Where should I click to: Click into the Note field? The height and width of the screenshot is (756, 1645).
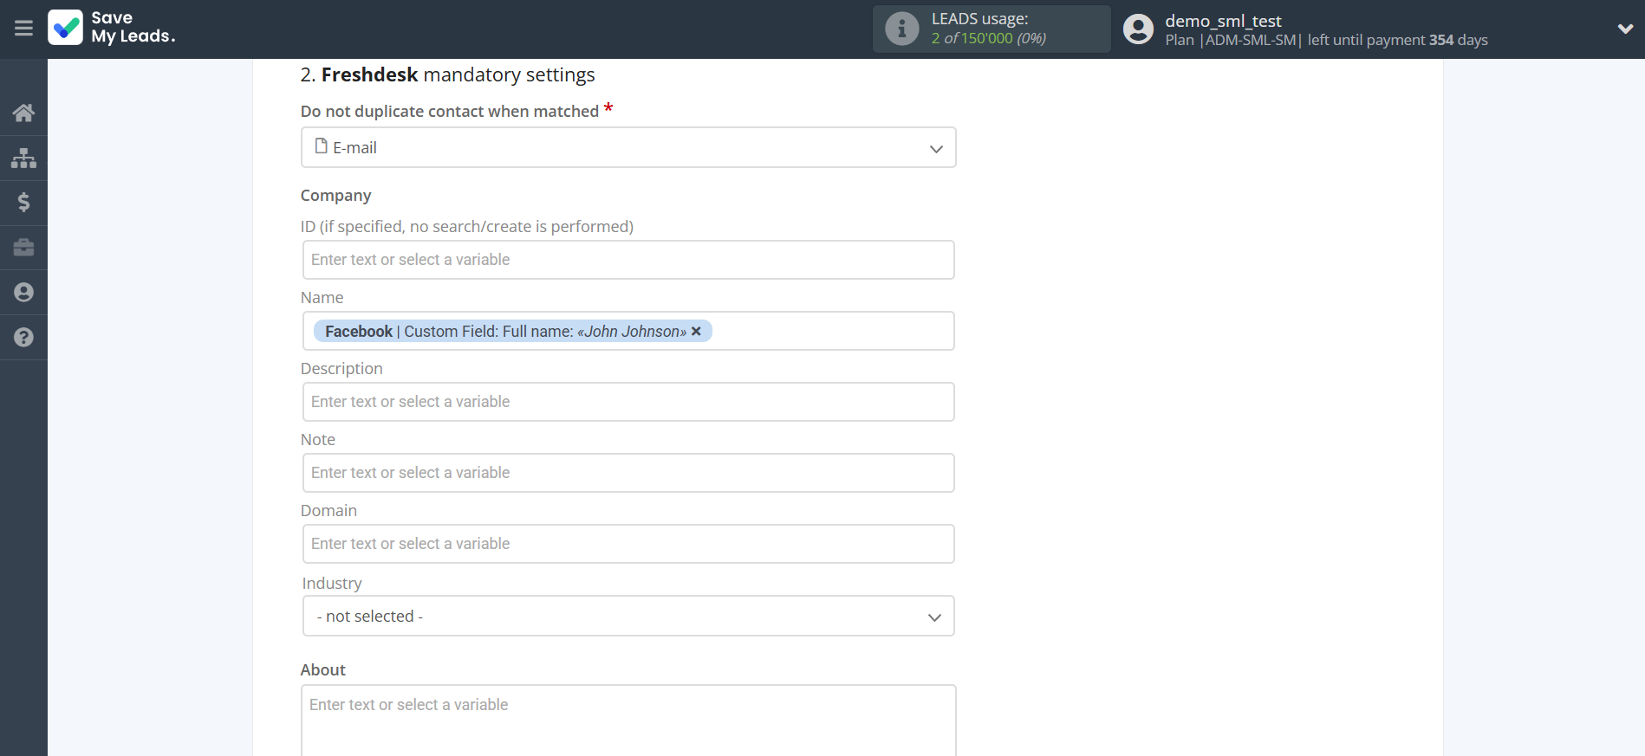click(627, 473)
